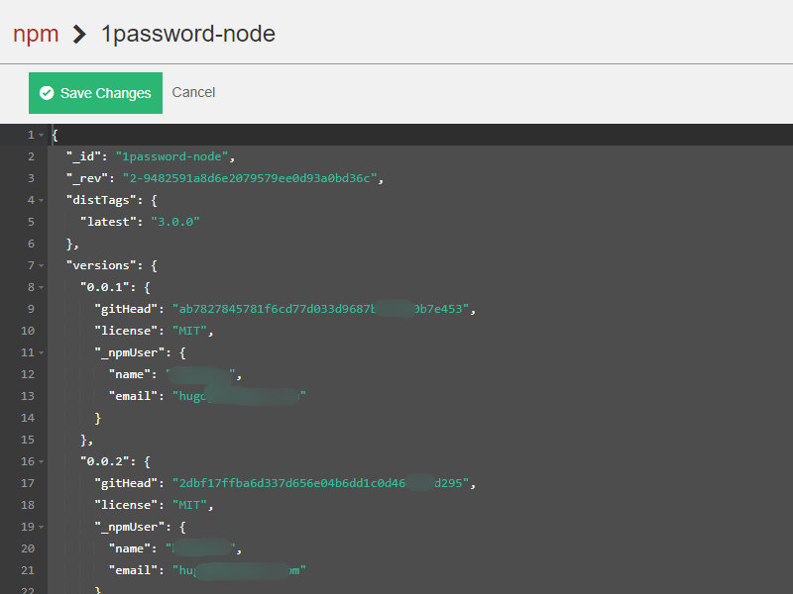This screenshot has height=594, width=793.
Task: Click the "3.0.0" version value
Action: (x=175, y=222)
